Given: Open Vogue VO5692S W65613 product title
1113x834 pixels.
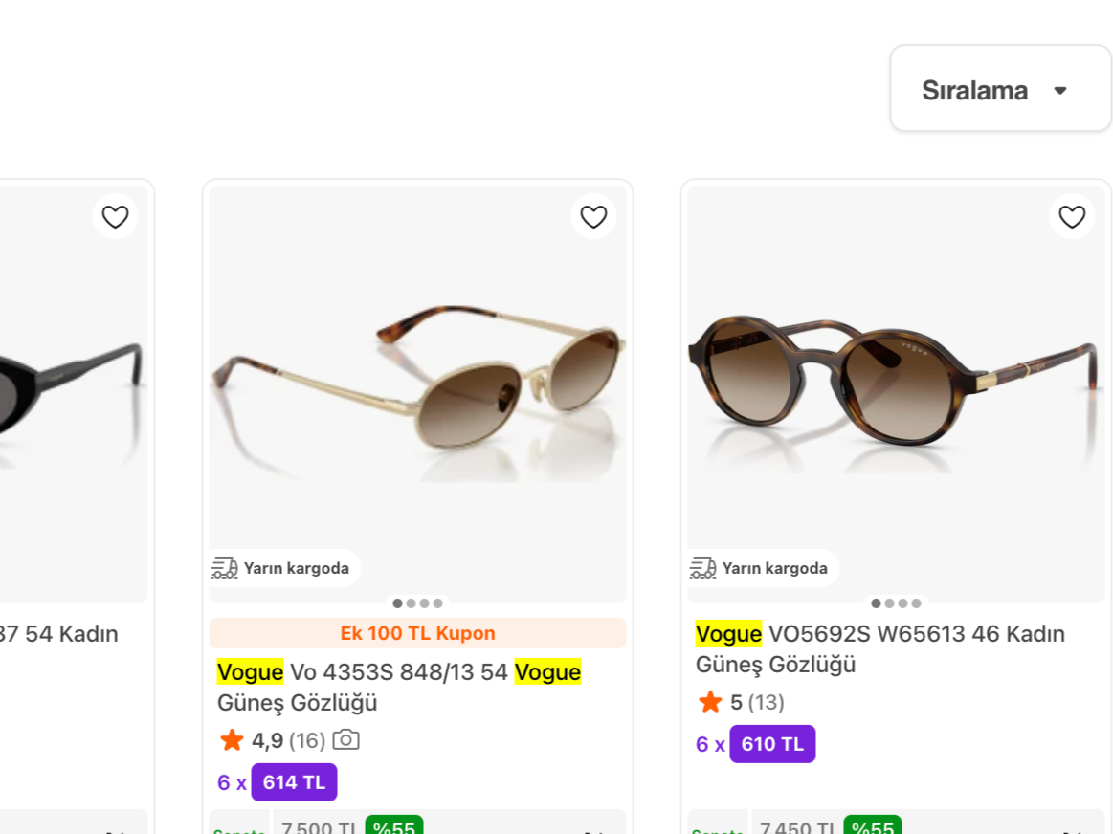Looking at the screenshot, I should point(880,648).
